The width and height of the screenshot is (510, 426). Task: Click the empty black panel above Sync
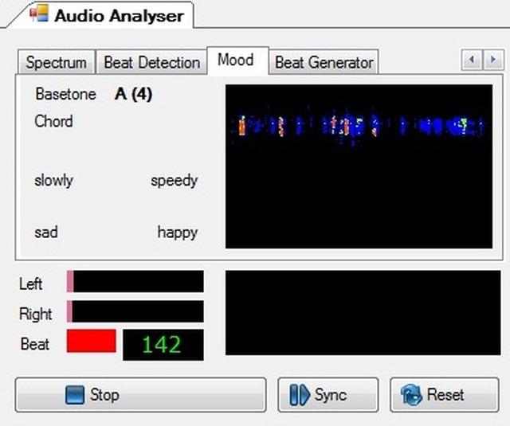pyautogui.click(x=363, y=312)
